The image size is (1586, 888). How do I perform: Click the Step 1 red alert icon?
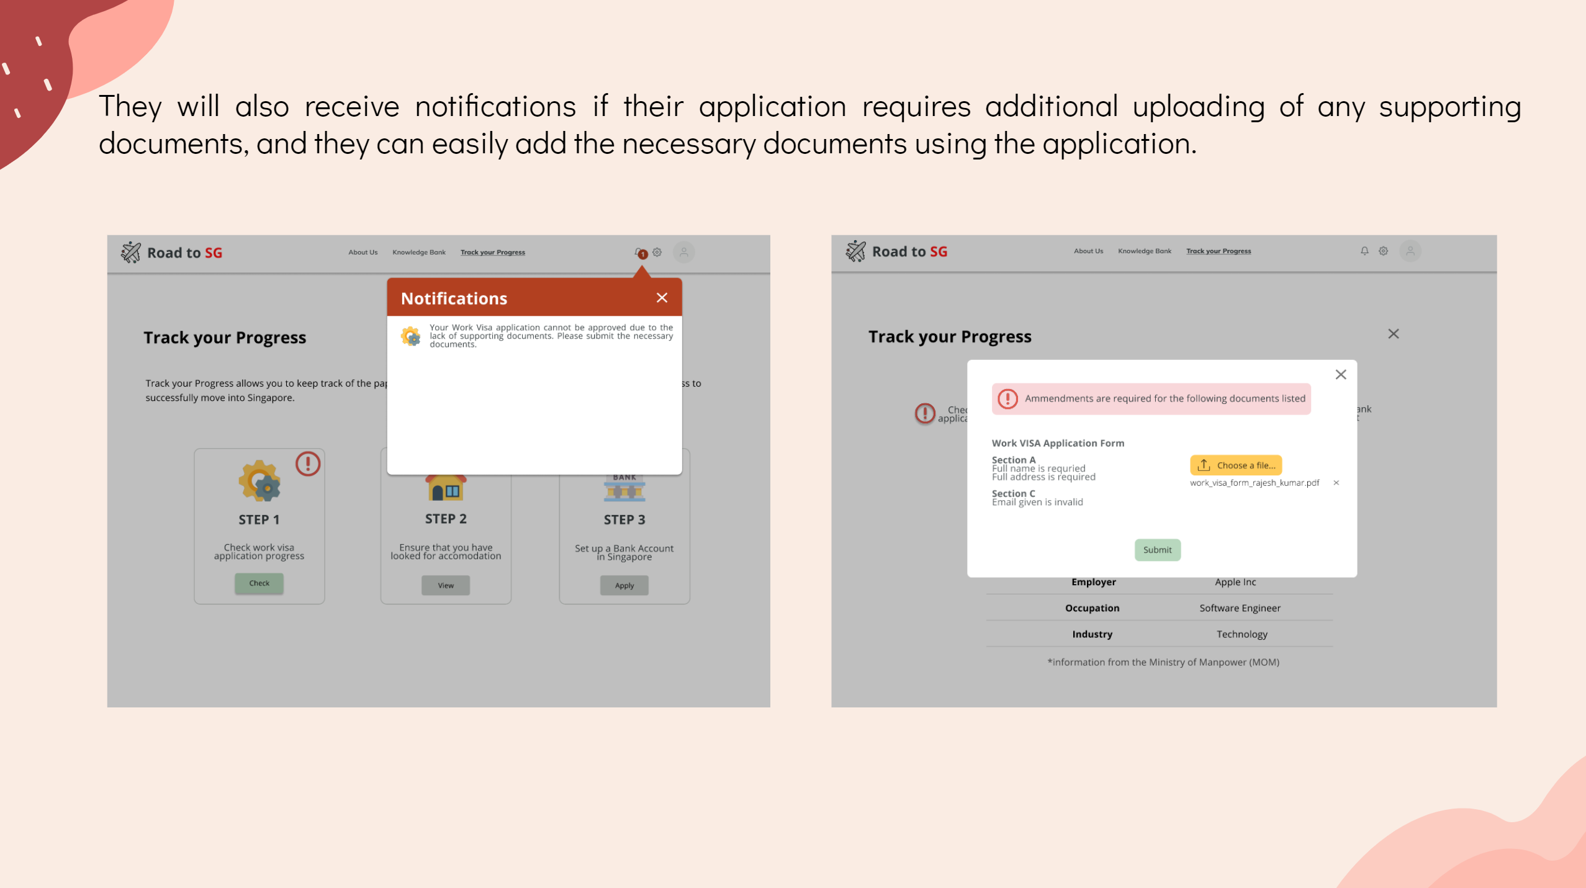point(307,464)
